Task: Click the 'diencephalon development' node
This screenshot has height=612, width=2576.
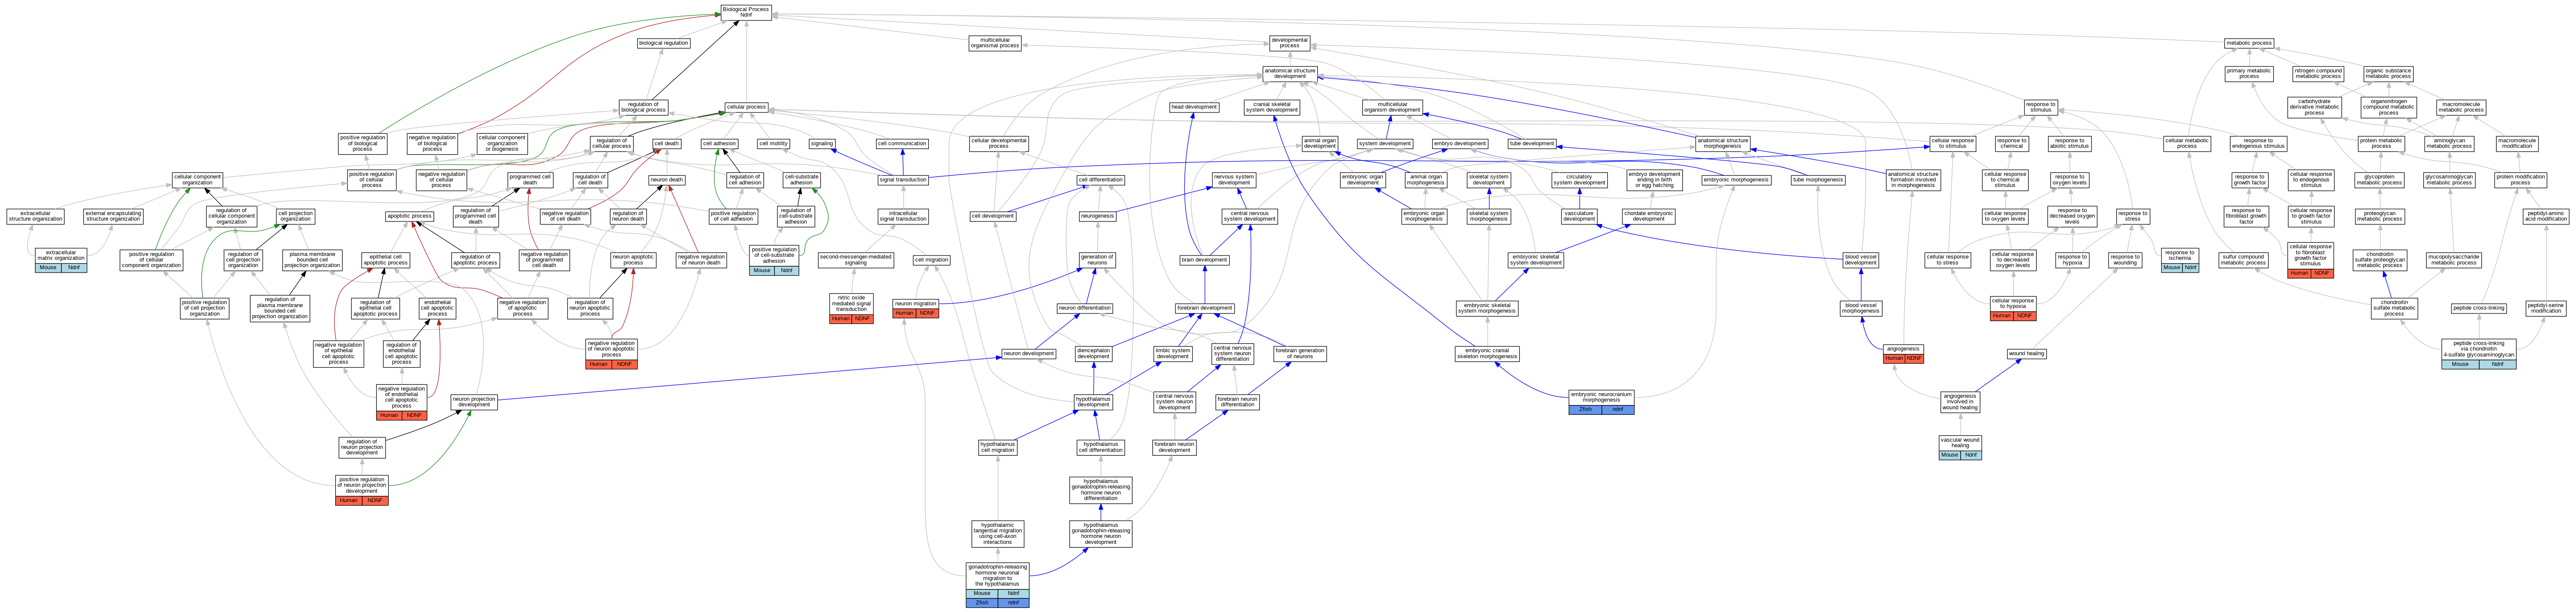Action: (x=1093, y=353)
